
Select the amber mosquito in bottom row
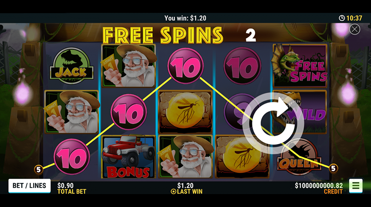pos(242,157)
